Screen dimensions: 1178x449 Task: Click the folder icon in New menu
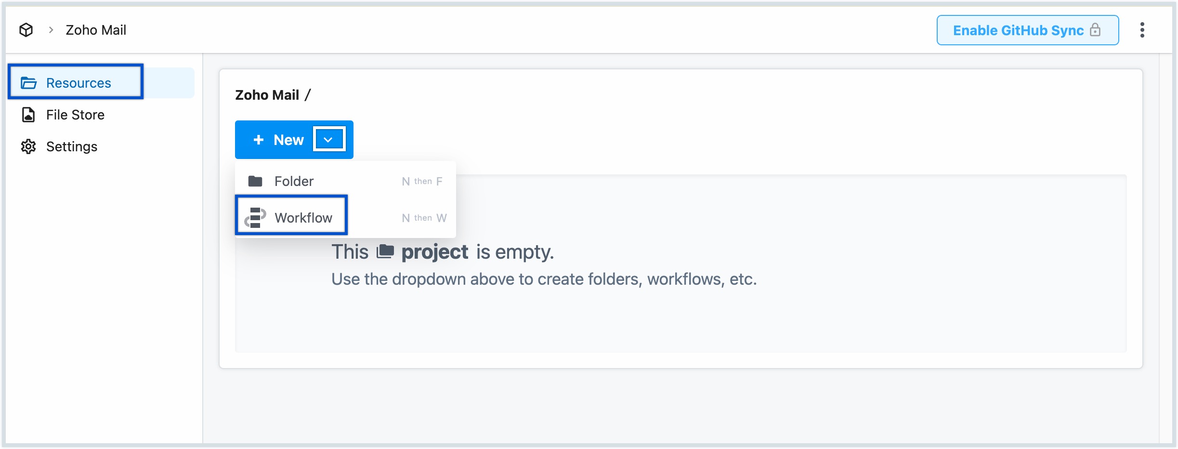(255, 181)
